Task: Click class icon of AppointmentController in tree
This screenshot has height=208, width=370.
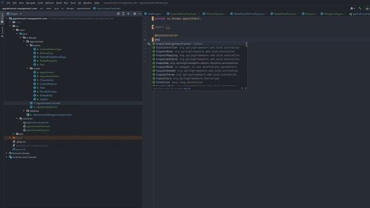Action: click(31, 103)
